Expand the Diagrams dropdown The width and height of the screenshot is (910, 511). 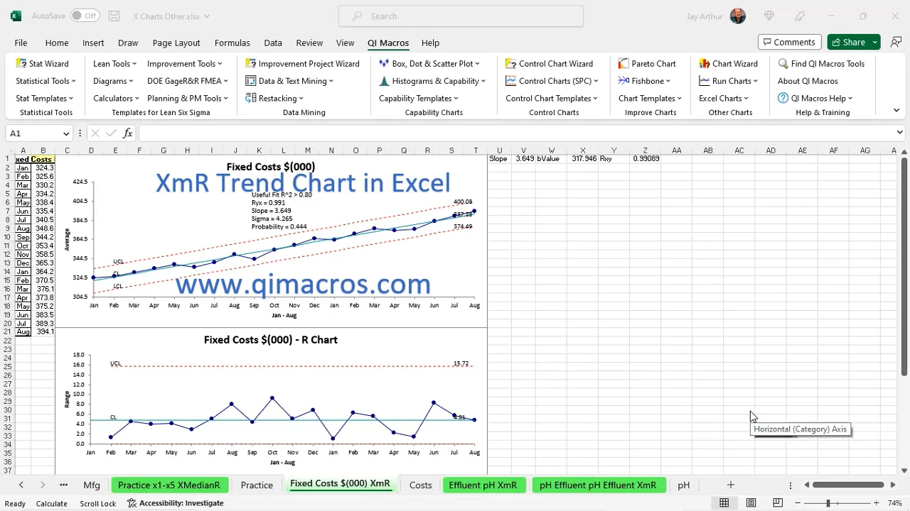tap(113, 81)
